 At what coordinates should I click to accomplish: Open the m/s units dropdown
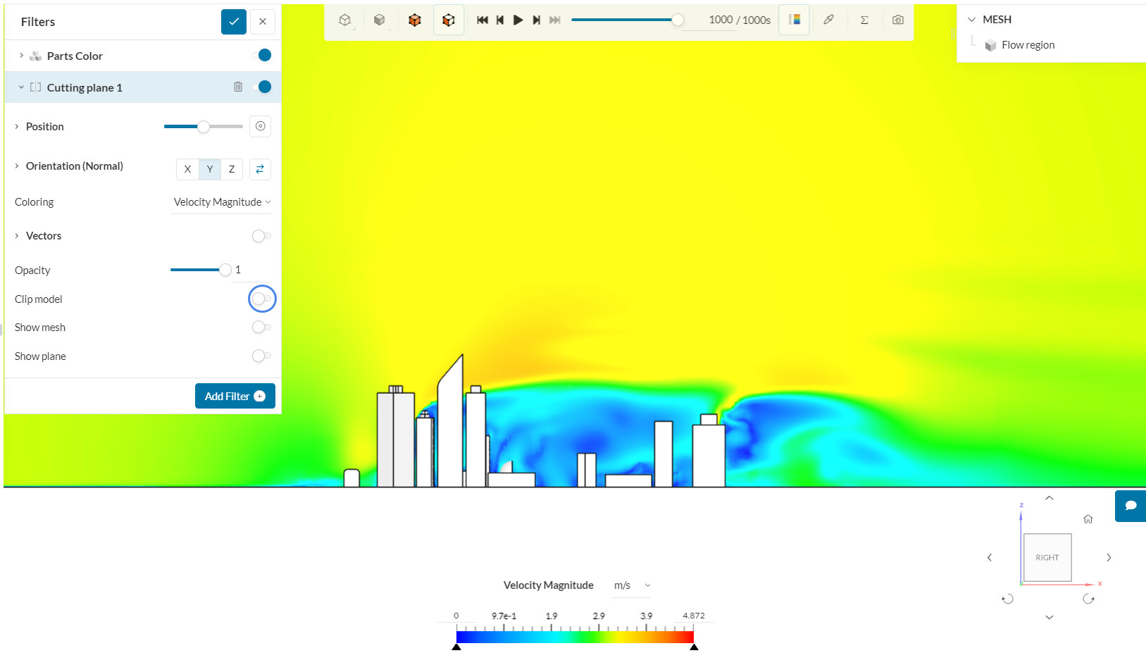(x=631, y=585)
